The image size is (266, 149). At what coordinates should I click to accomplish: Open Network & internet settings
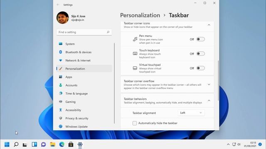coord(84,60)
